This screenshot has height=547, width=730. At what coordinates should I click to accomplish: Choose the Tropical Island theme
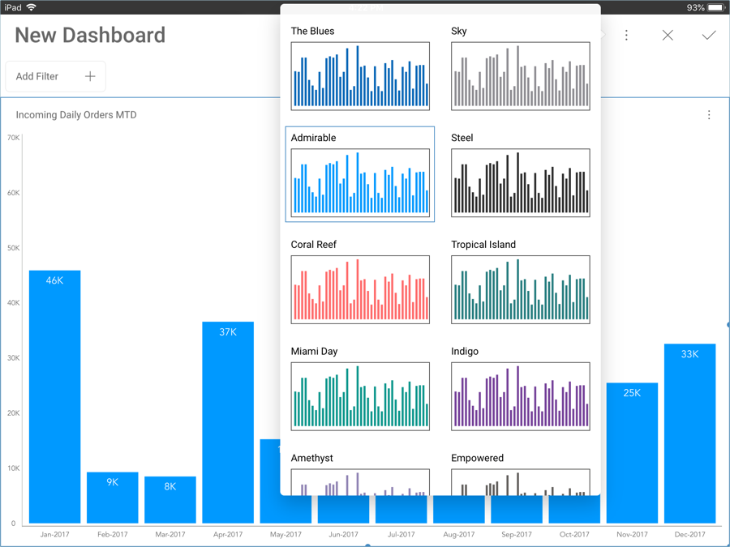(x=520, y=289)
